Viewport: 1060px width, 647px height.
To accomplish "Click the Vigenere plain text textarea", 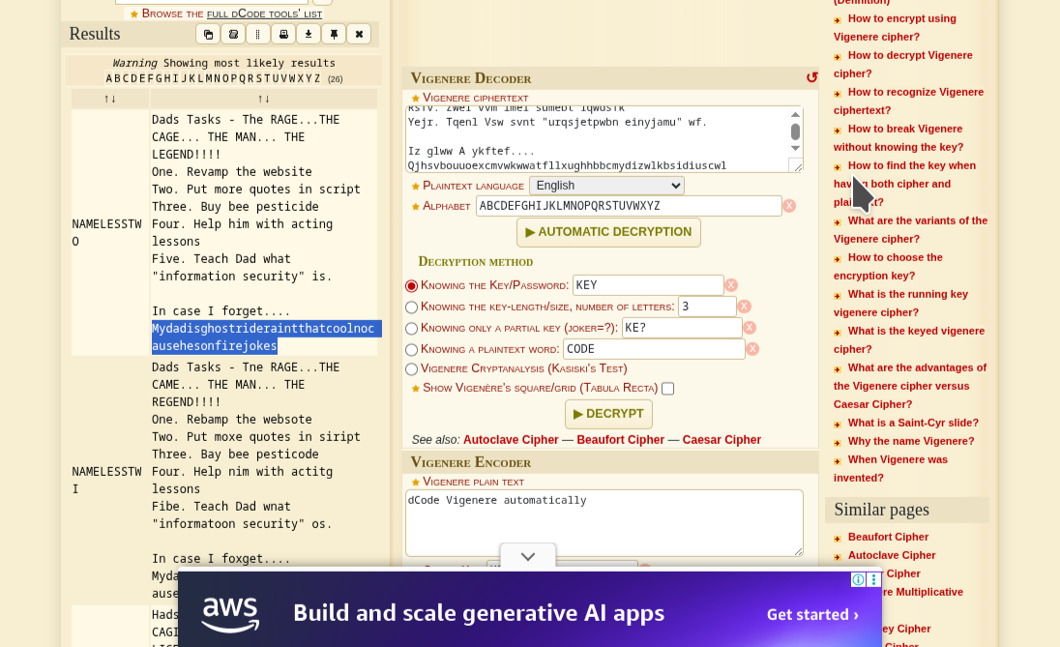I will coord(604,523).
